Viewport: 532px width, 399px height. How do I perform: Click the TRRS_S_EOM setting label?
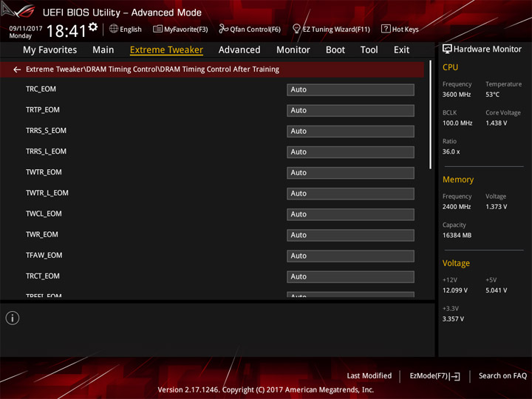click(x=46, y=131)
